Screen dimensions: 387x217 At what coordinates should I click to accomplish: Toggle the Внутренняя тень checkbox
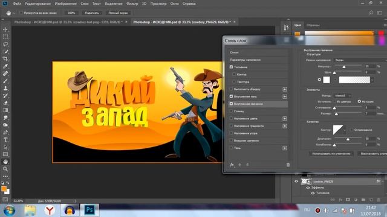click(231, 96)
